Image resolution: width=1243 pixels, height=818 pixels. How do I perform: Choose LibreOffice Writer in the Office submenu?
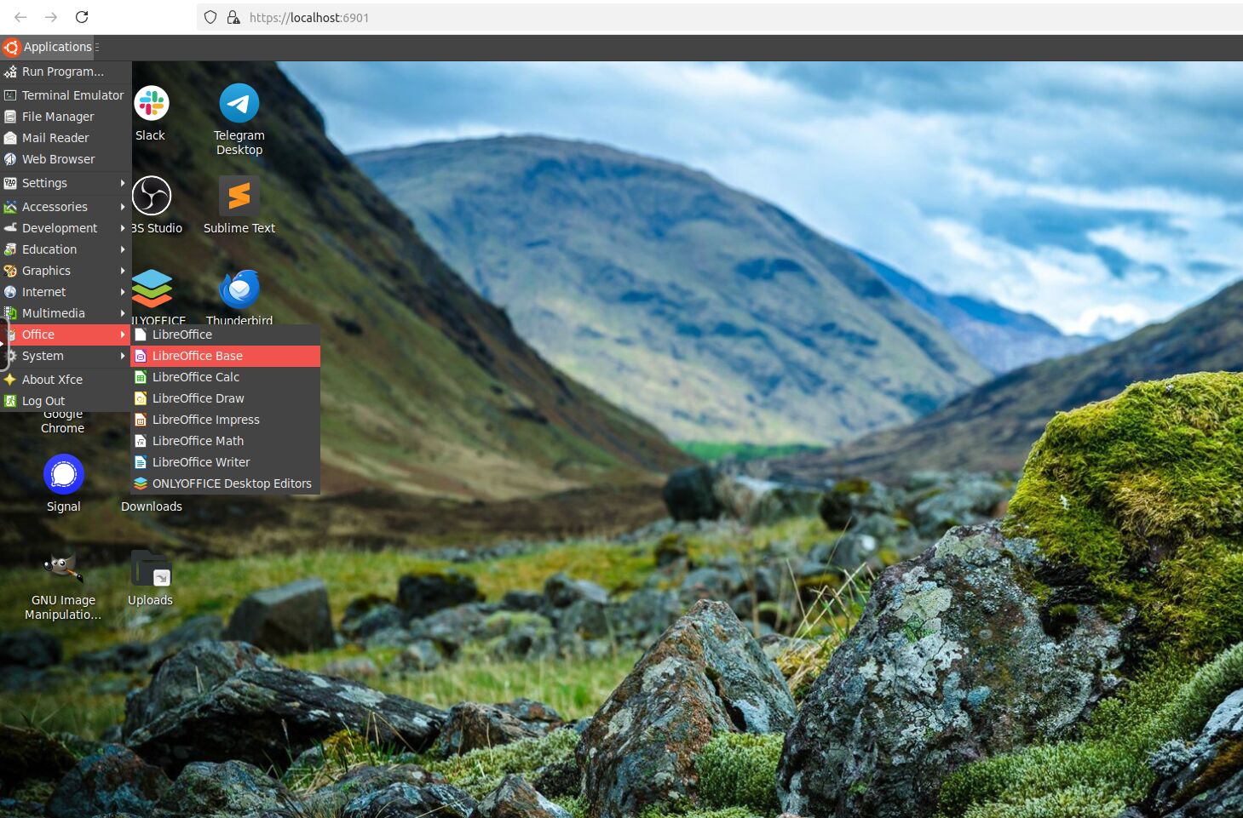(201, 462)
